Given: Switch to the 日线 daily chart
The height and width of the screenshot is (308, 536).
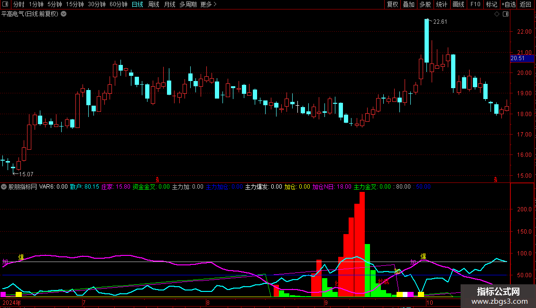Looking at the screenshot, I should pos(138,4).
